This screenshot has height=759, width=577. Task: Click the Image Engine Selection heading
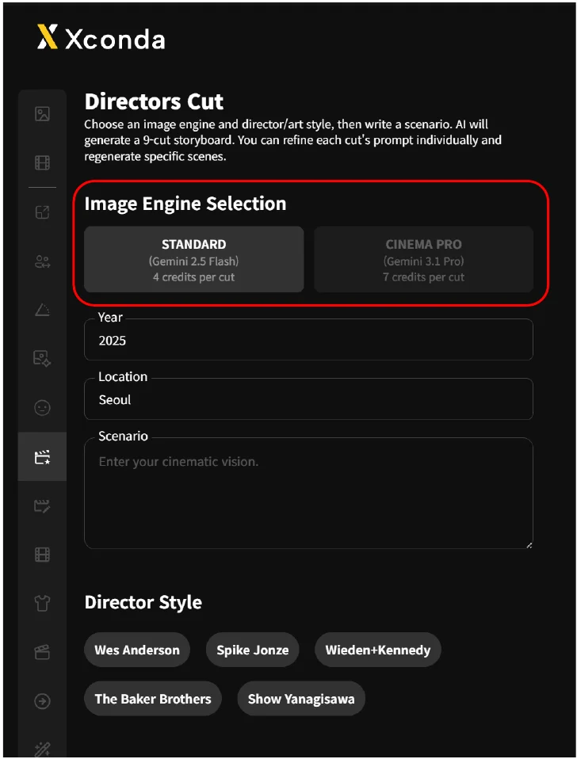(x=185, y=204)
